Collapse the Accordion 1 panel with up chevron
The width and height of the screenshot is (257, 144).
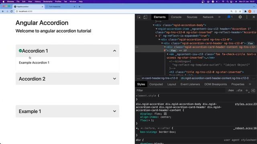tap(114, 51)
